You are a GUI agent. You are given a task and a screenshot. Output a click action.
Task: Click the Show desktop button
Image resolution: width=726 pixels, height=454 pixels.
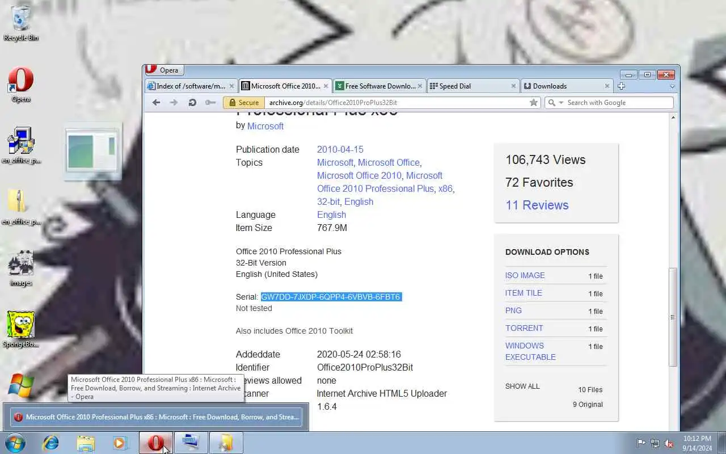[x=722, y=443]
